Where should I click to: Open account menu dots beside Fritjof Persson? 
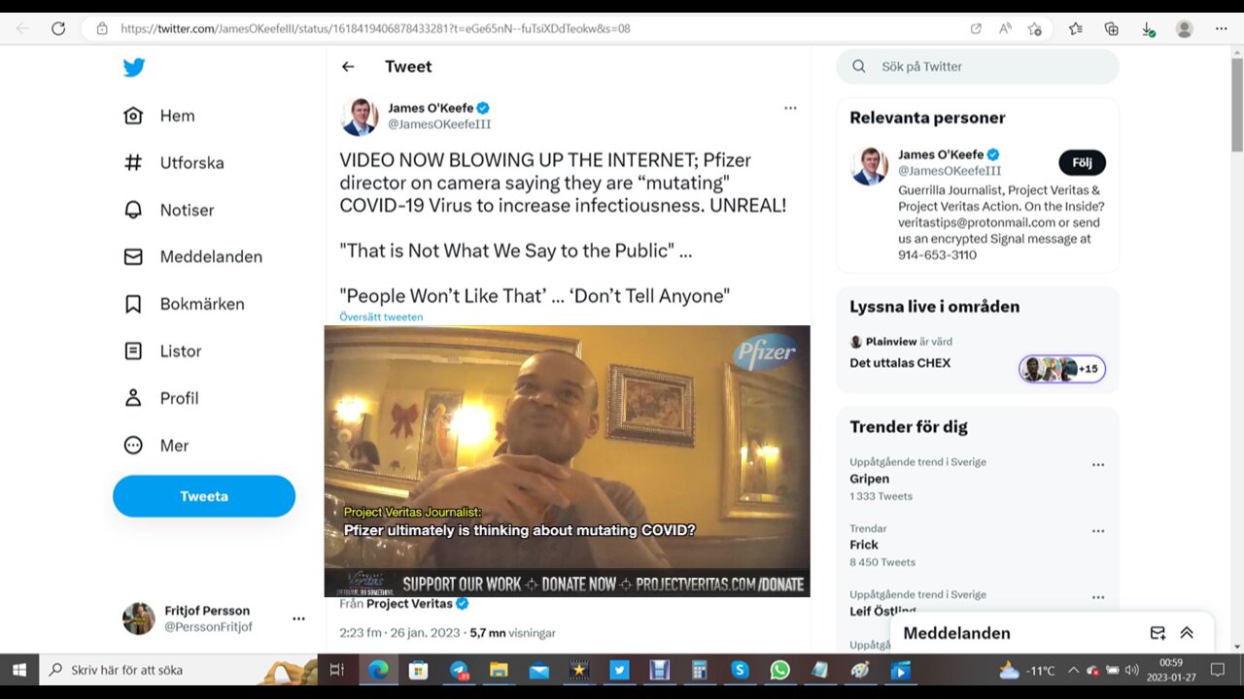(x=298, y=618)
